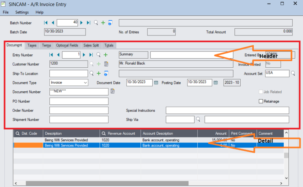Open the Ship Via finder
Screen dimensions: 303x187
click(x=198, y=119)
